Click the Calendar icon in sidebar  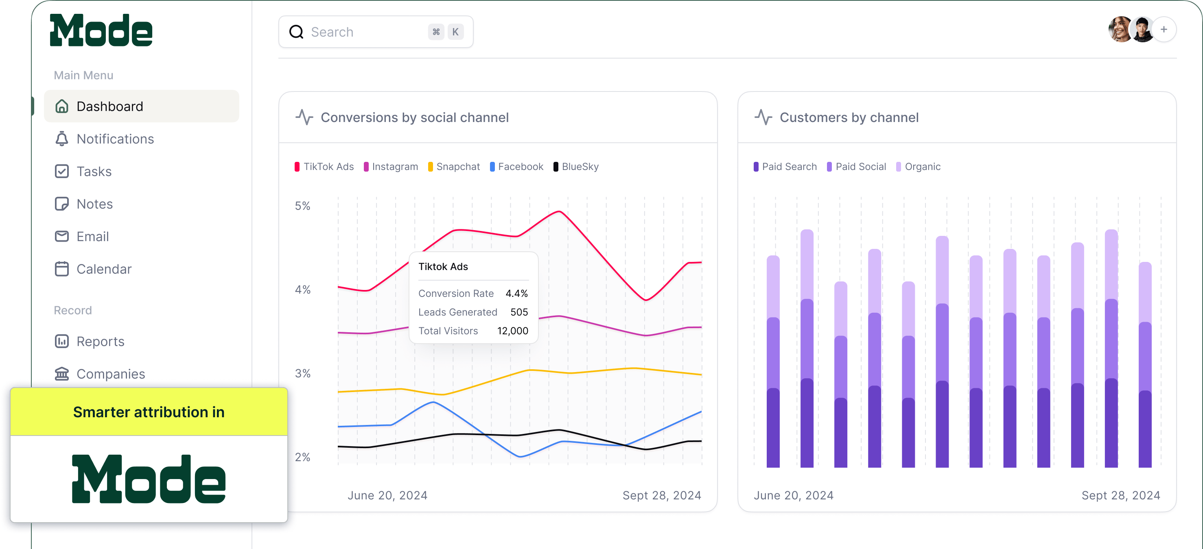[x=61, y=269]
